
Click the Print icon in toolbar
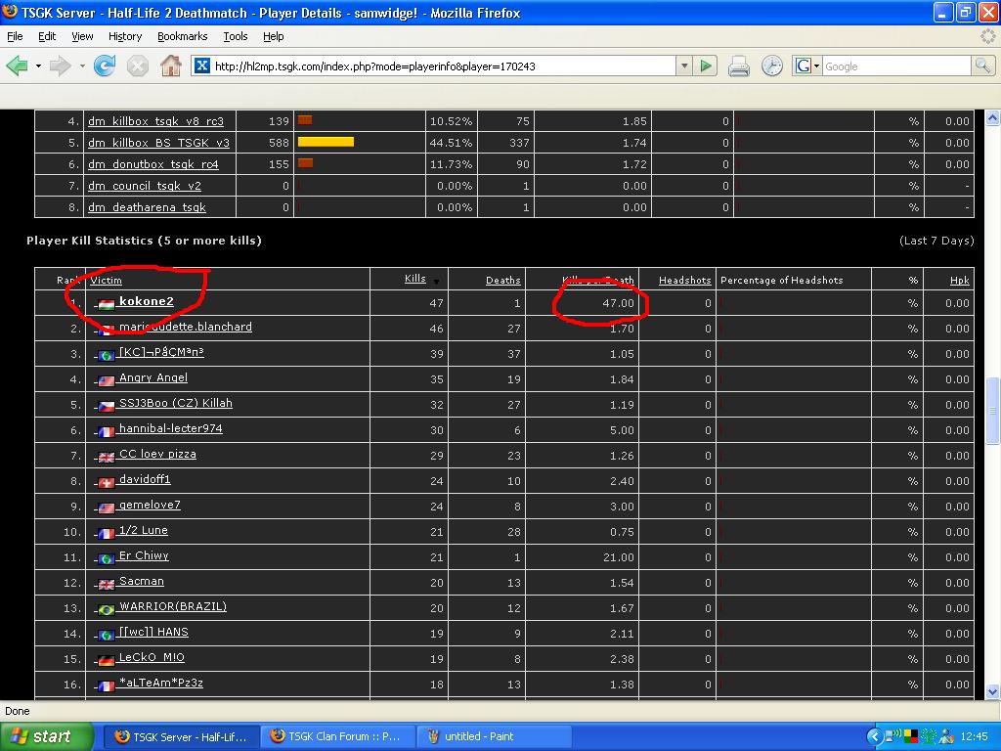pyautogui.click(x=739, y=66)
